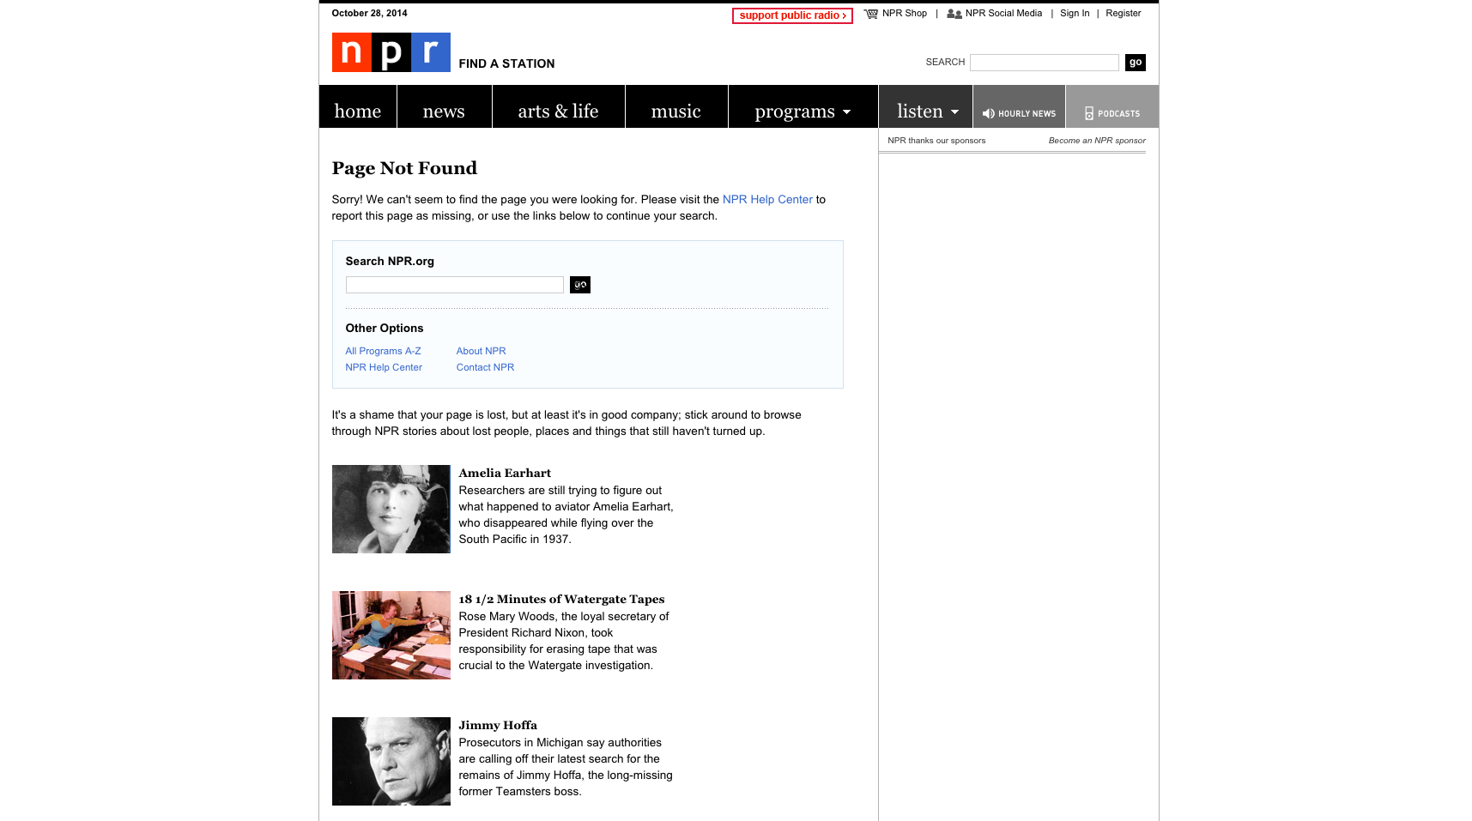Open the NPR Shop cart icon
1472x821 pixels.
pyautogui.click(x=871, y=14)
